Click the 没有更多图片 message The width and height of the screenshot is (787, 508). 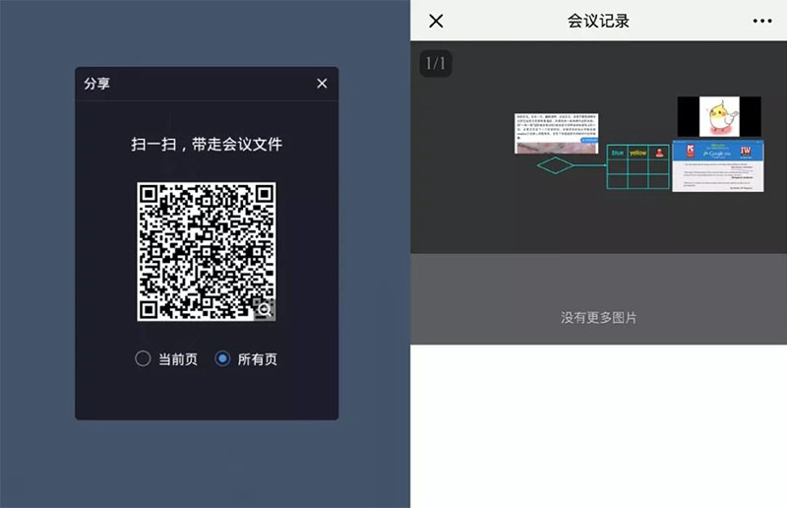598,318
